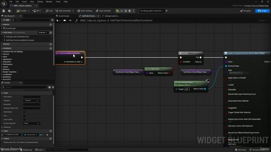Navigate back in graph history
This screenshot has height=152, width=271.
[x=65, y=21]
